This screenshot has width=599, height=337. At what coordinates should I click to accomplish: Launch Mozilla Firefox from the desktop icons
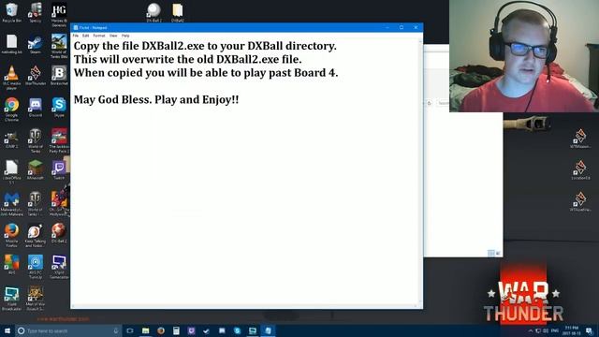coord(11,235)
